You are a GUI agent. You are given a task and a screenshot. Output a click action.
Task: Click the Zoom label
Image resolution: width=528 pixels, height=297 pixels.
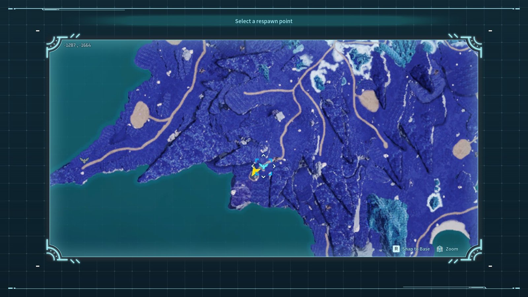point(452,249)
